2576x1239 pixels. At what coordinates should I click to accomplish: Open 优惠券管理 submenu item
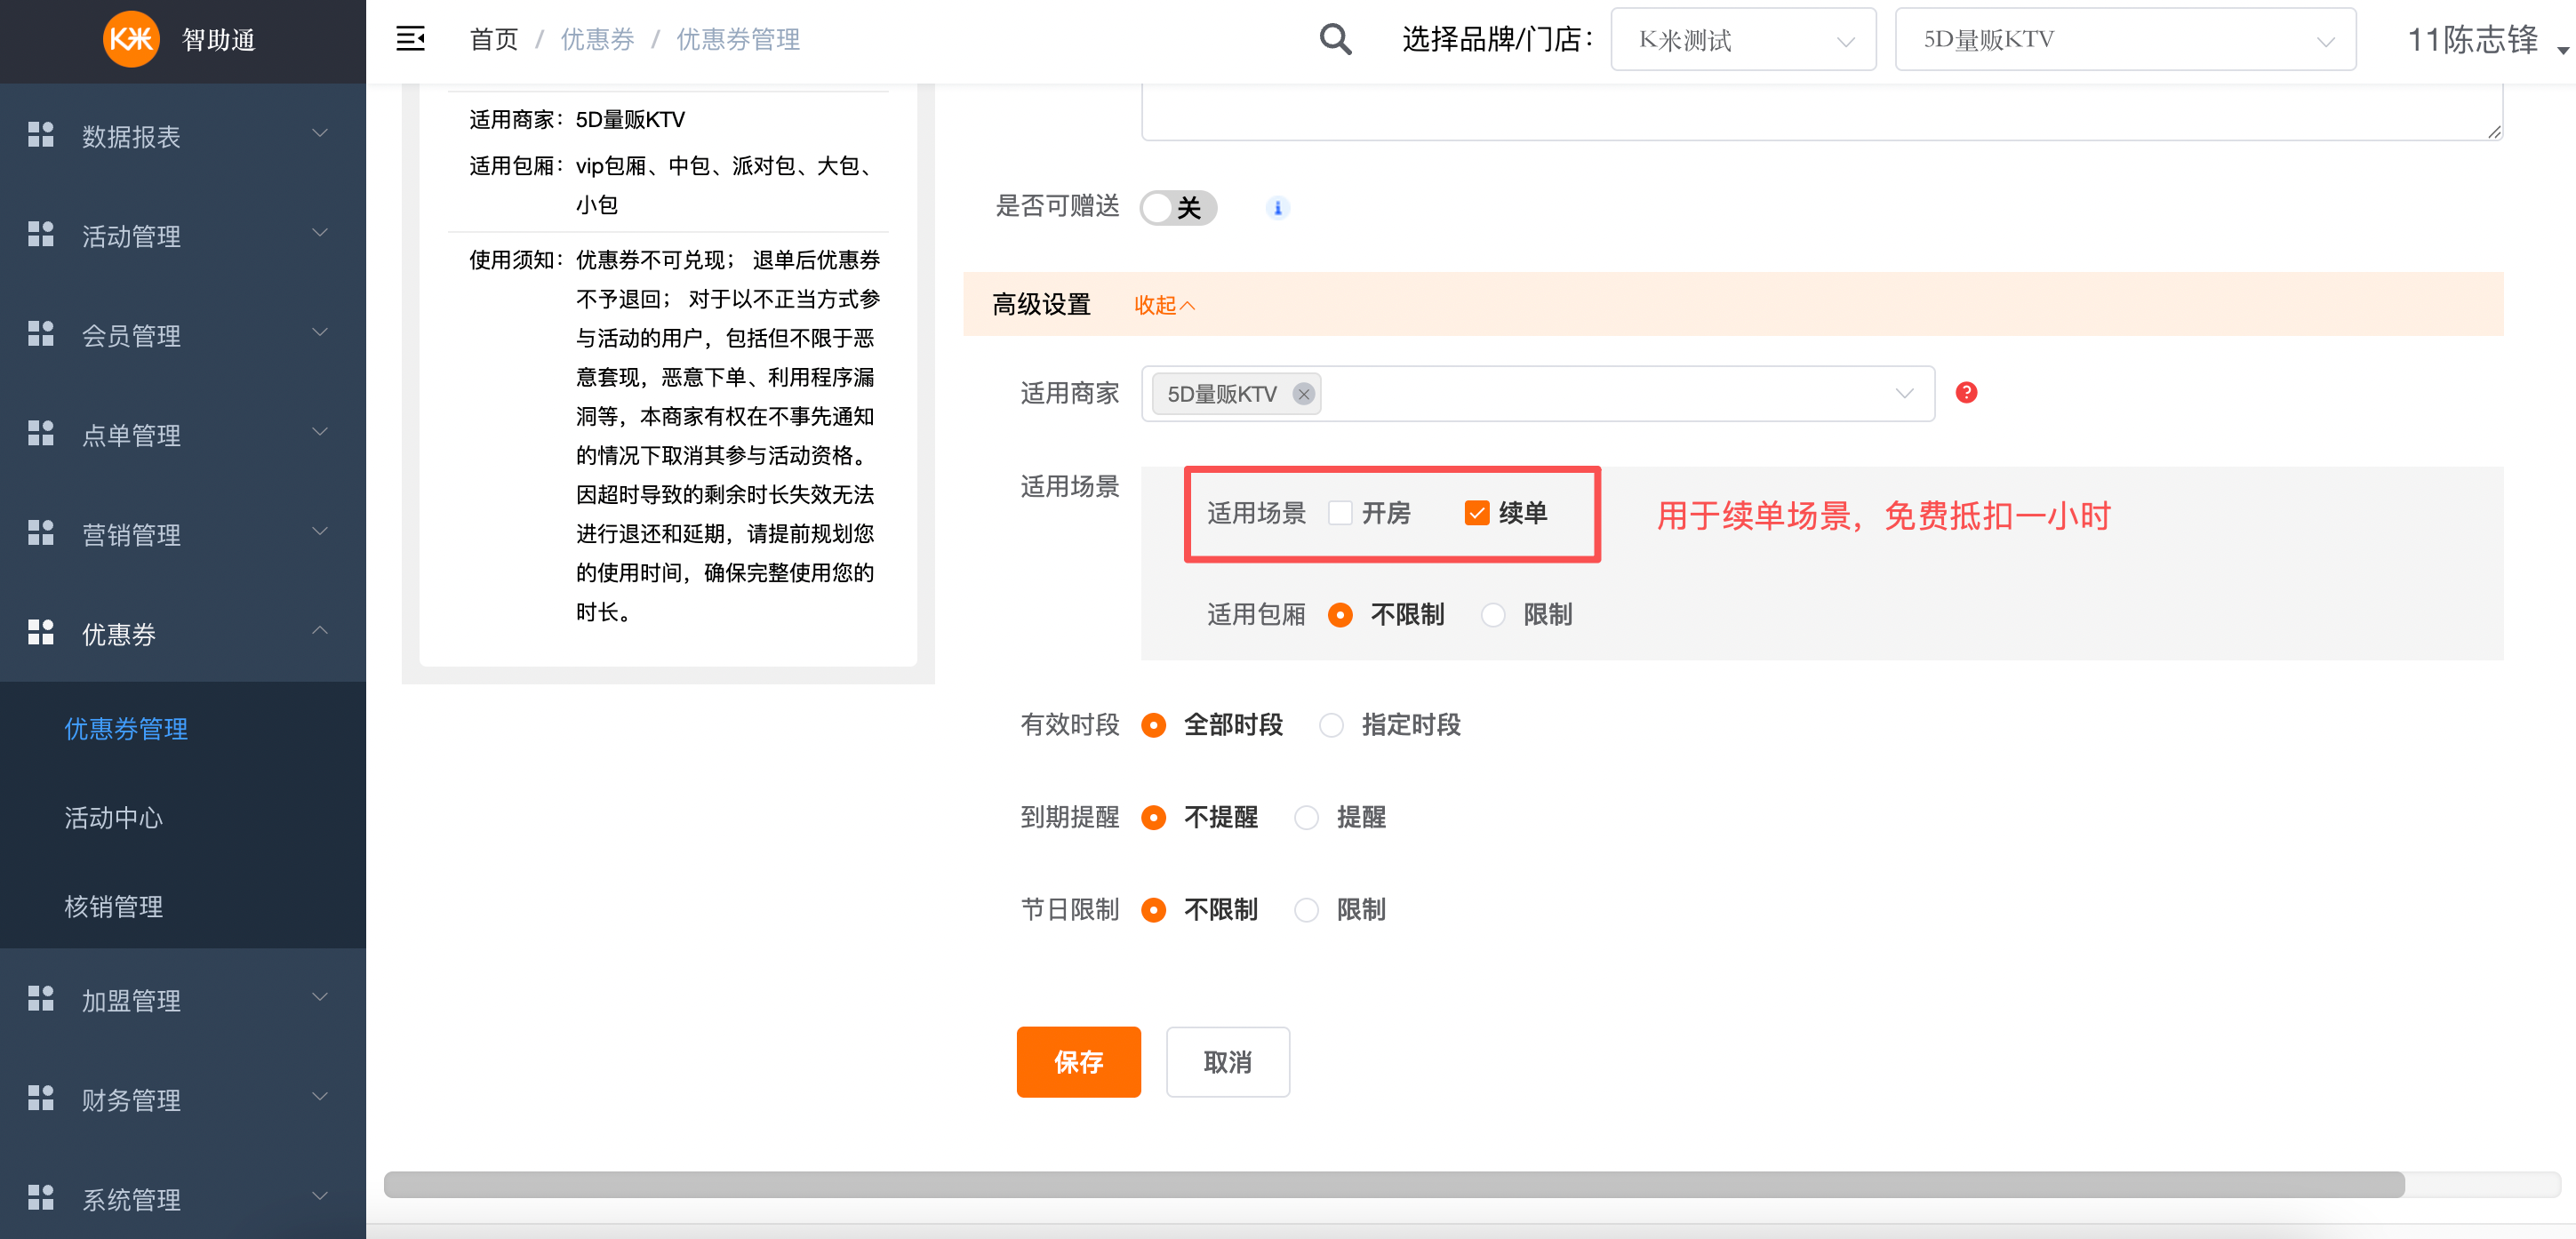pos(126,729)
